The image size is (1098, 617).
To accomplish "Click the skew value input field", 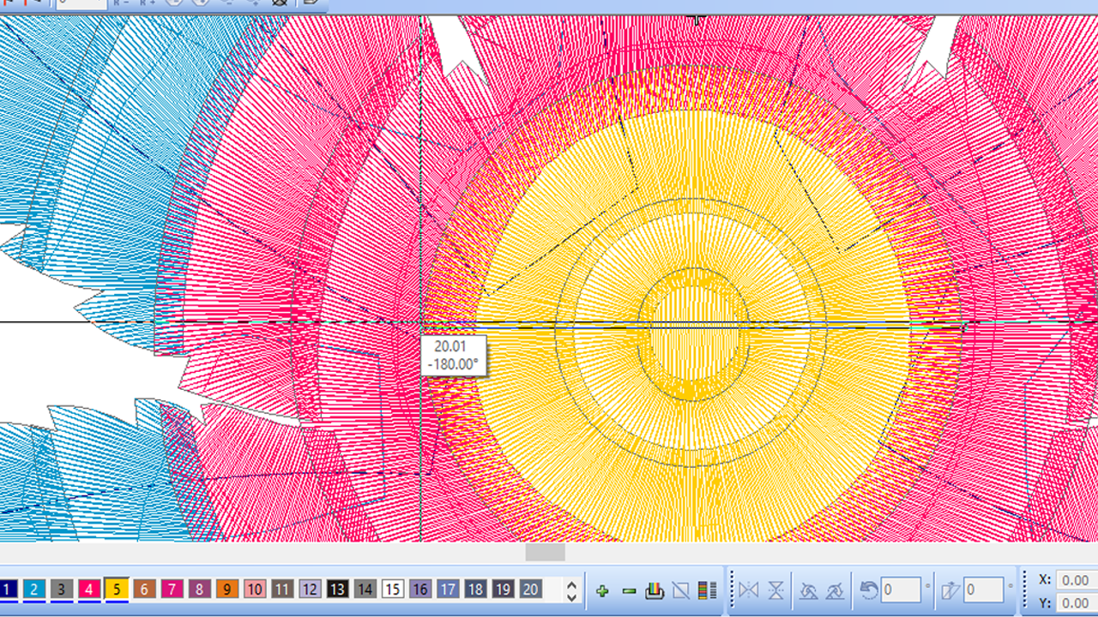I will [x=982, y=590].
